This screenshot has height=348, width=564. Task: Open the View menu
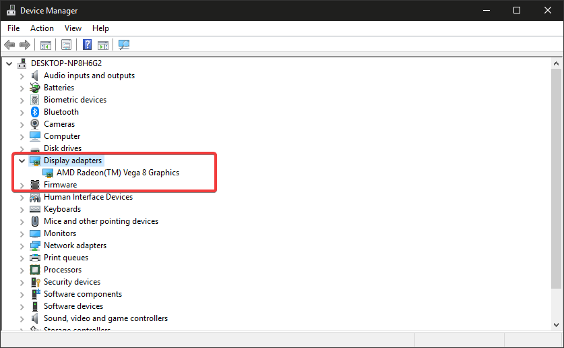[x=73, y=28]
